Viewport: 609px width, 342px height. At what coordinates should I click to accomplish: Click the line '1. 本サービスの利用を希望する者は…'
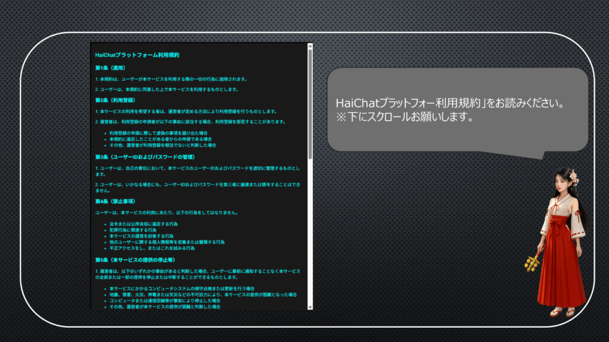coord(186,111)
